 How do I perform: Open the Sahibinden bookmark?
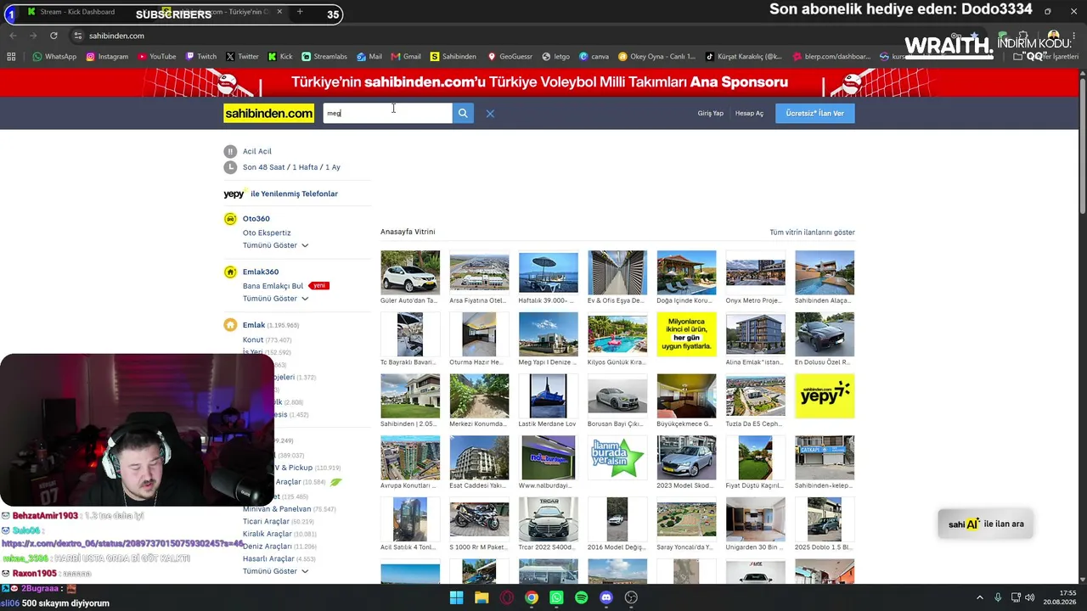click(453, 57)
